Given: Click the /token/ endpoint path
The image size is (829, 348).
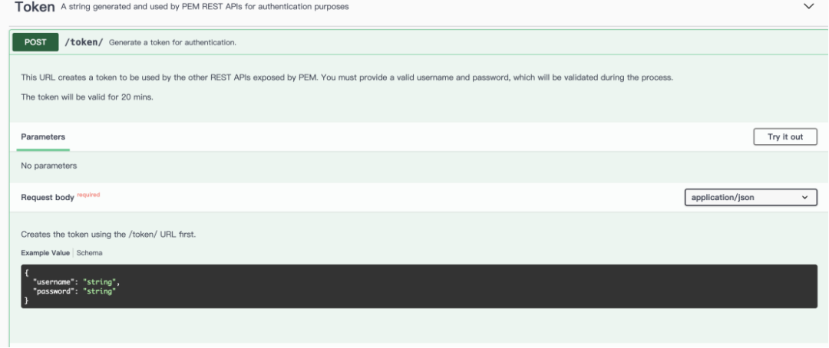Looking at the screenshot, I should [x=84, y=42].
